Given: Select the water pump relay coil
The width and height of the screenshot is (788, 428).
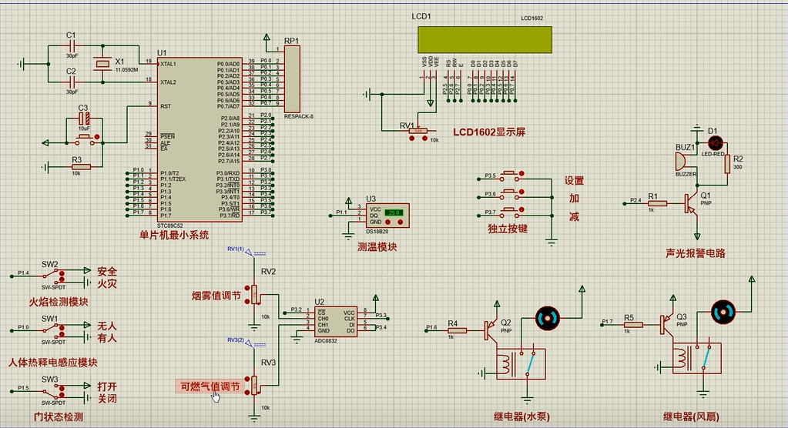Looking at the screenshot, I should [506, 364].
